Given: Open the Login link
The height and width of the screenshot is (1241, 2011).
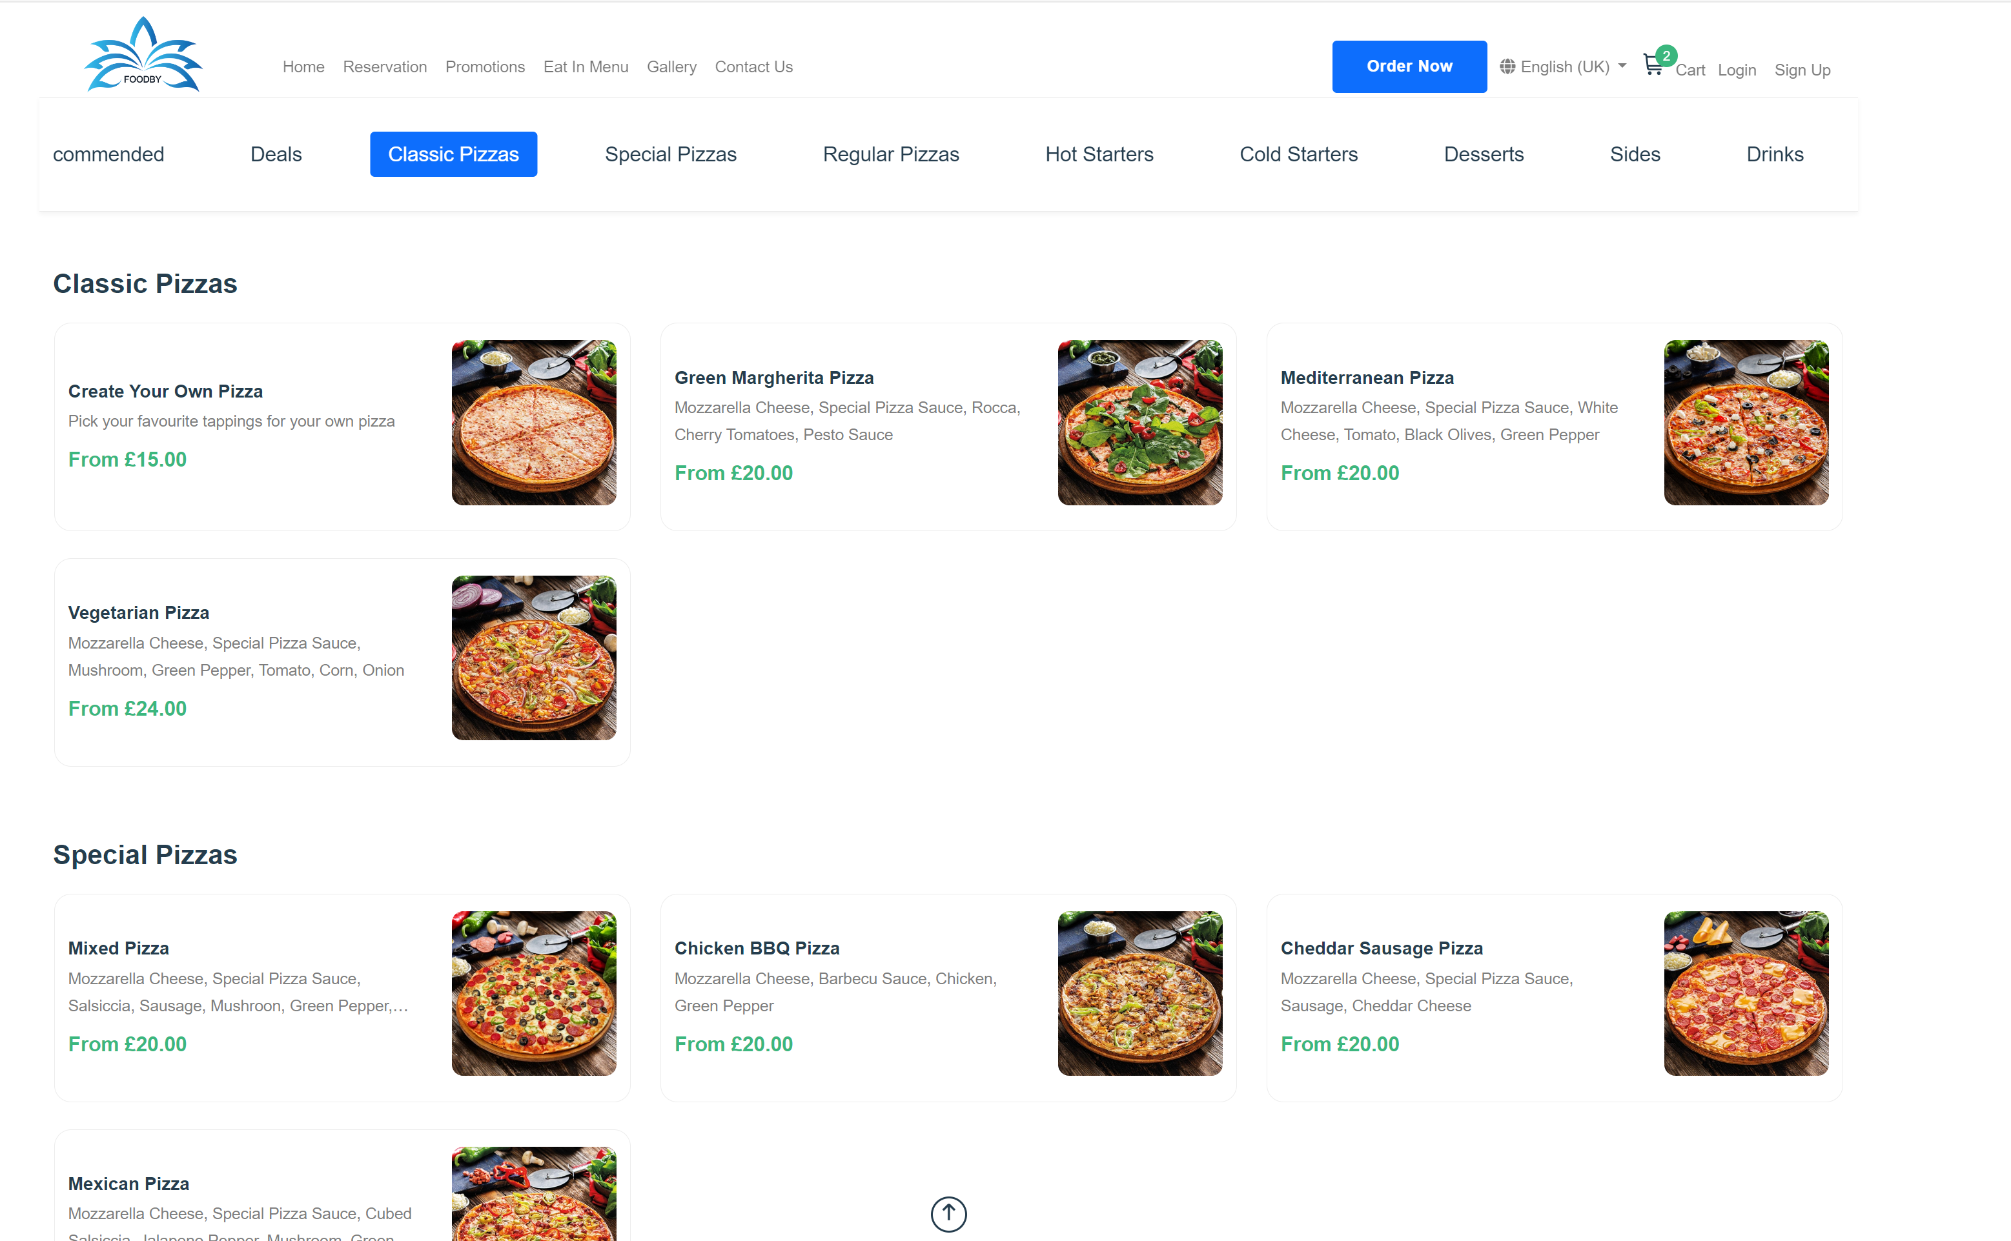Looking at the screenshot, I should (x=1736, y=70).
